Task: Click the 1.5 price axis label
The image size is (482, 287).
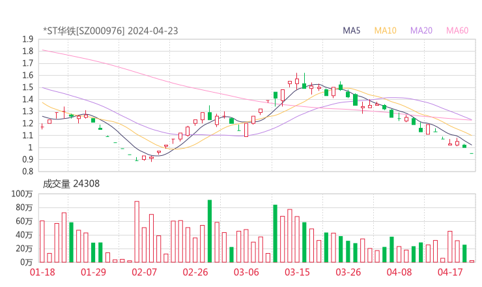Action: [x=27, y=87]
